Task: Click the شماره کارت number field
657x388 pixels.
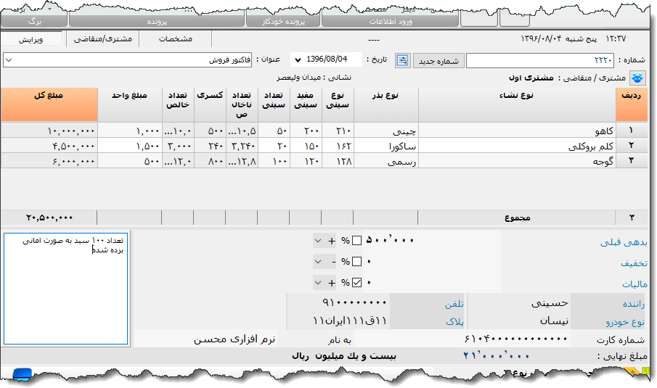Action: pos(463,339)
